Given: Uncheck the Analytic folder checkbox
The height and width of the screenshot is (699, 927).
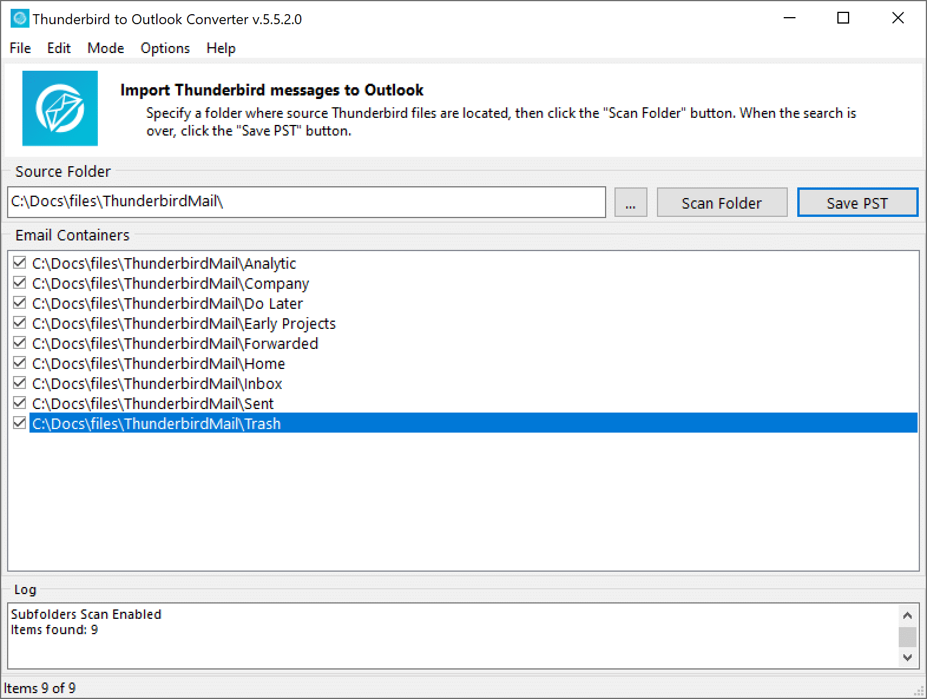Looking at the screenshot, I should pyautogui.click(x=19, y=263).
